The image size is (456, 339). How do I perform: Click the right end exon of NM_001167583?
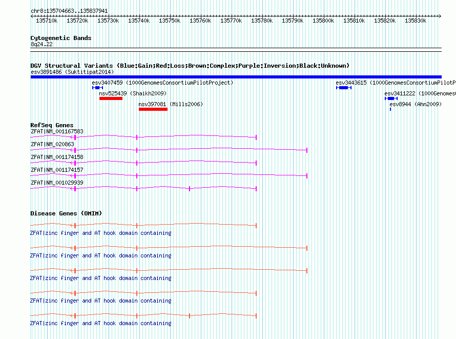click(256, 137)
